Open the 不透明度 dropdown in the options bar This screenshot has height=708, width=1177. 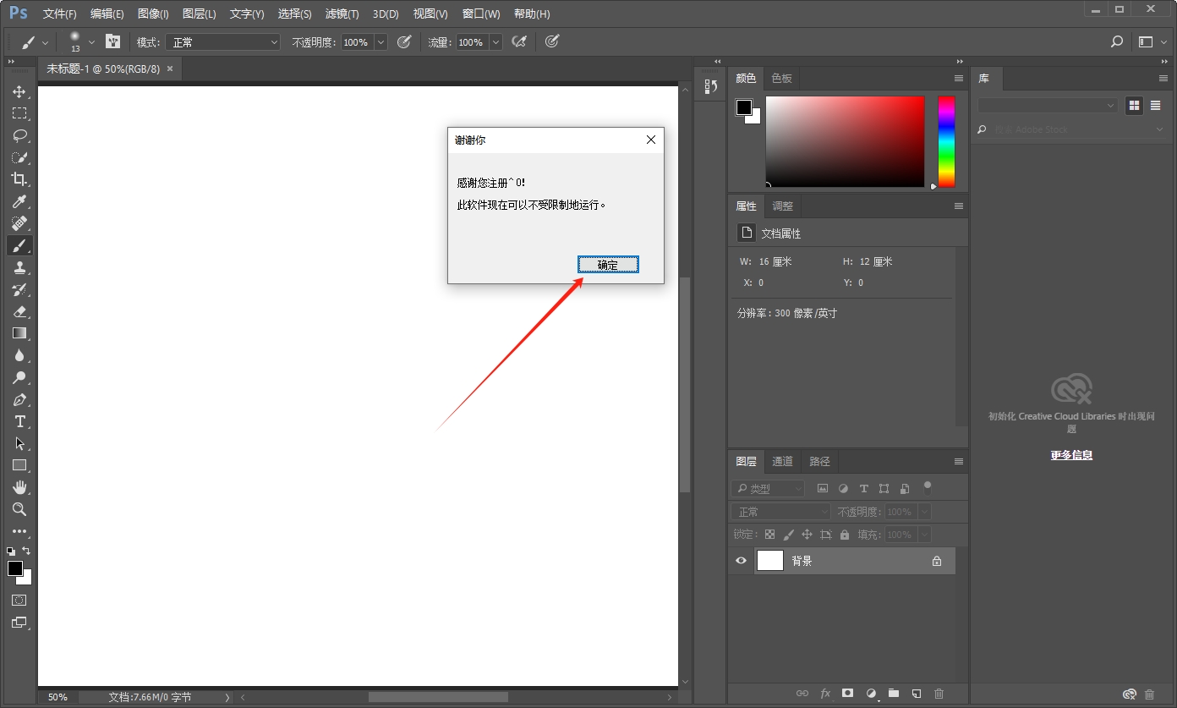[x=380, y=41]
